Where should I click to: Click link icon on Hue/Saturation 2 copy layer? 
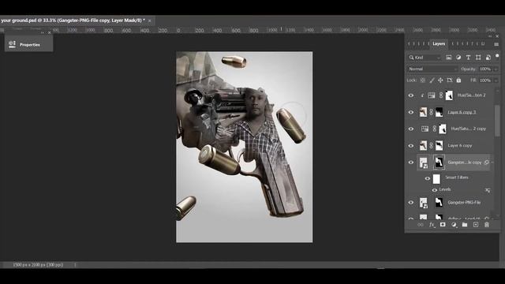coord(435,129)
